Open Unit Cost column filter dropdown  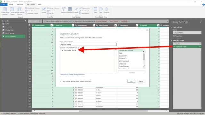[73, 25]
